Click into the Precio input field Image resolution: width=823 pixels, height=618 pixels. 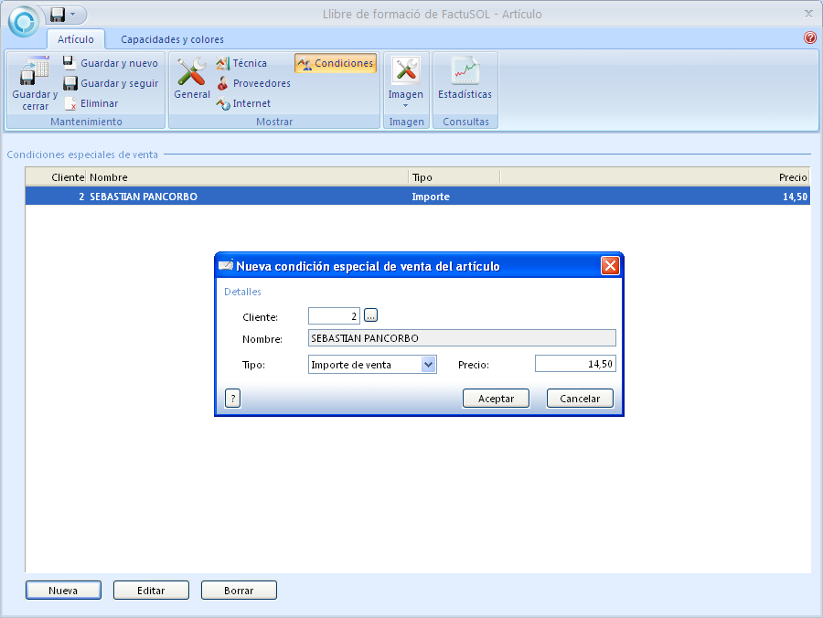pyautogui.click(x=575, y=364)
